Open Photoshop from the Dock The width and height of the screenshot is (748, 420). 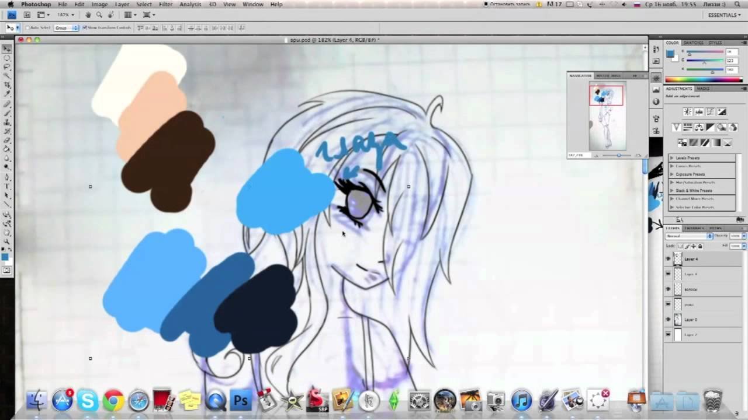[241, 401]
